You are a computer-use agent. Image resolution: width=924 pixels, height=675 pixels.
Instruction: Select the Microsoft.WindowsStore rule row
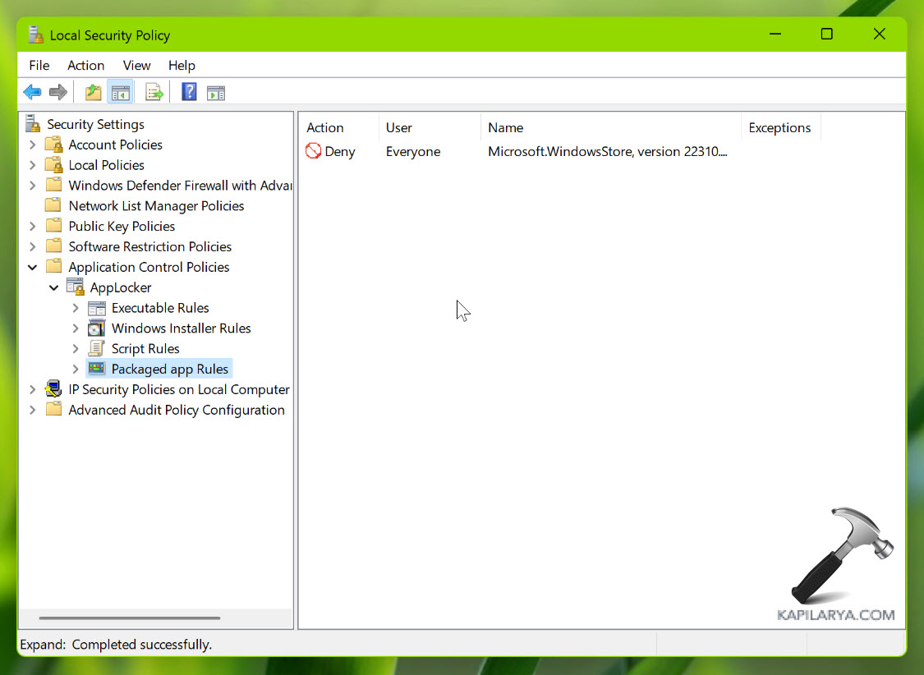coord(607,151)
